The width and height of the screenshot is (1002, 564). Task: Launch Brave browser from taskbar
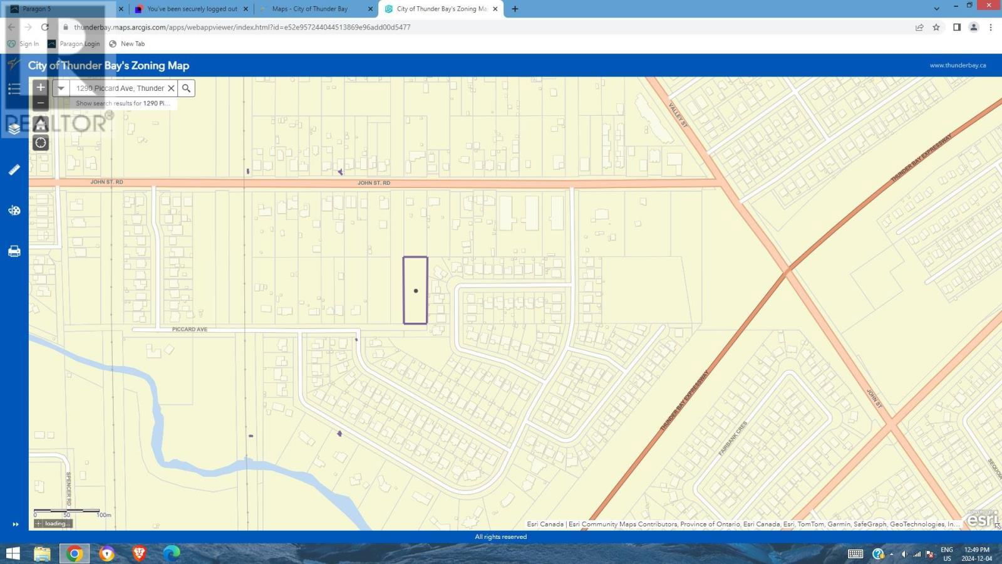tap(139, 553)
